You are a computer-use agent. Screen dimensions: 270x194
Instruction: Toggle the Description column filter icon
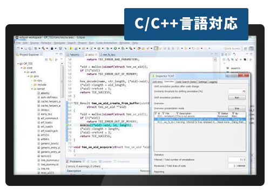click(x=177, y=113)
